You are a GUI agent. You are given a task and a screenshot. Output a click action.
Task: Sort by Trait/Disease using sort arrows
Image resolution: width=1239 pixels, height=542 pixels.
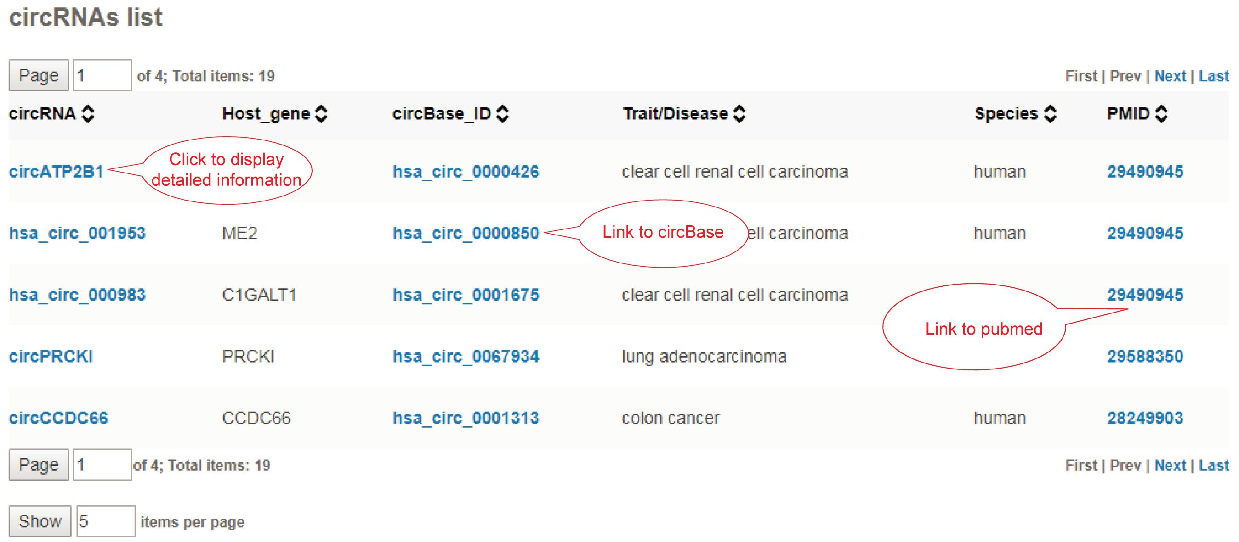coord(739,114)
